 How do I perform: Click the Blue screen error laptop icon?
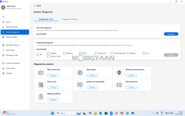41,73
